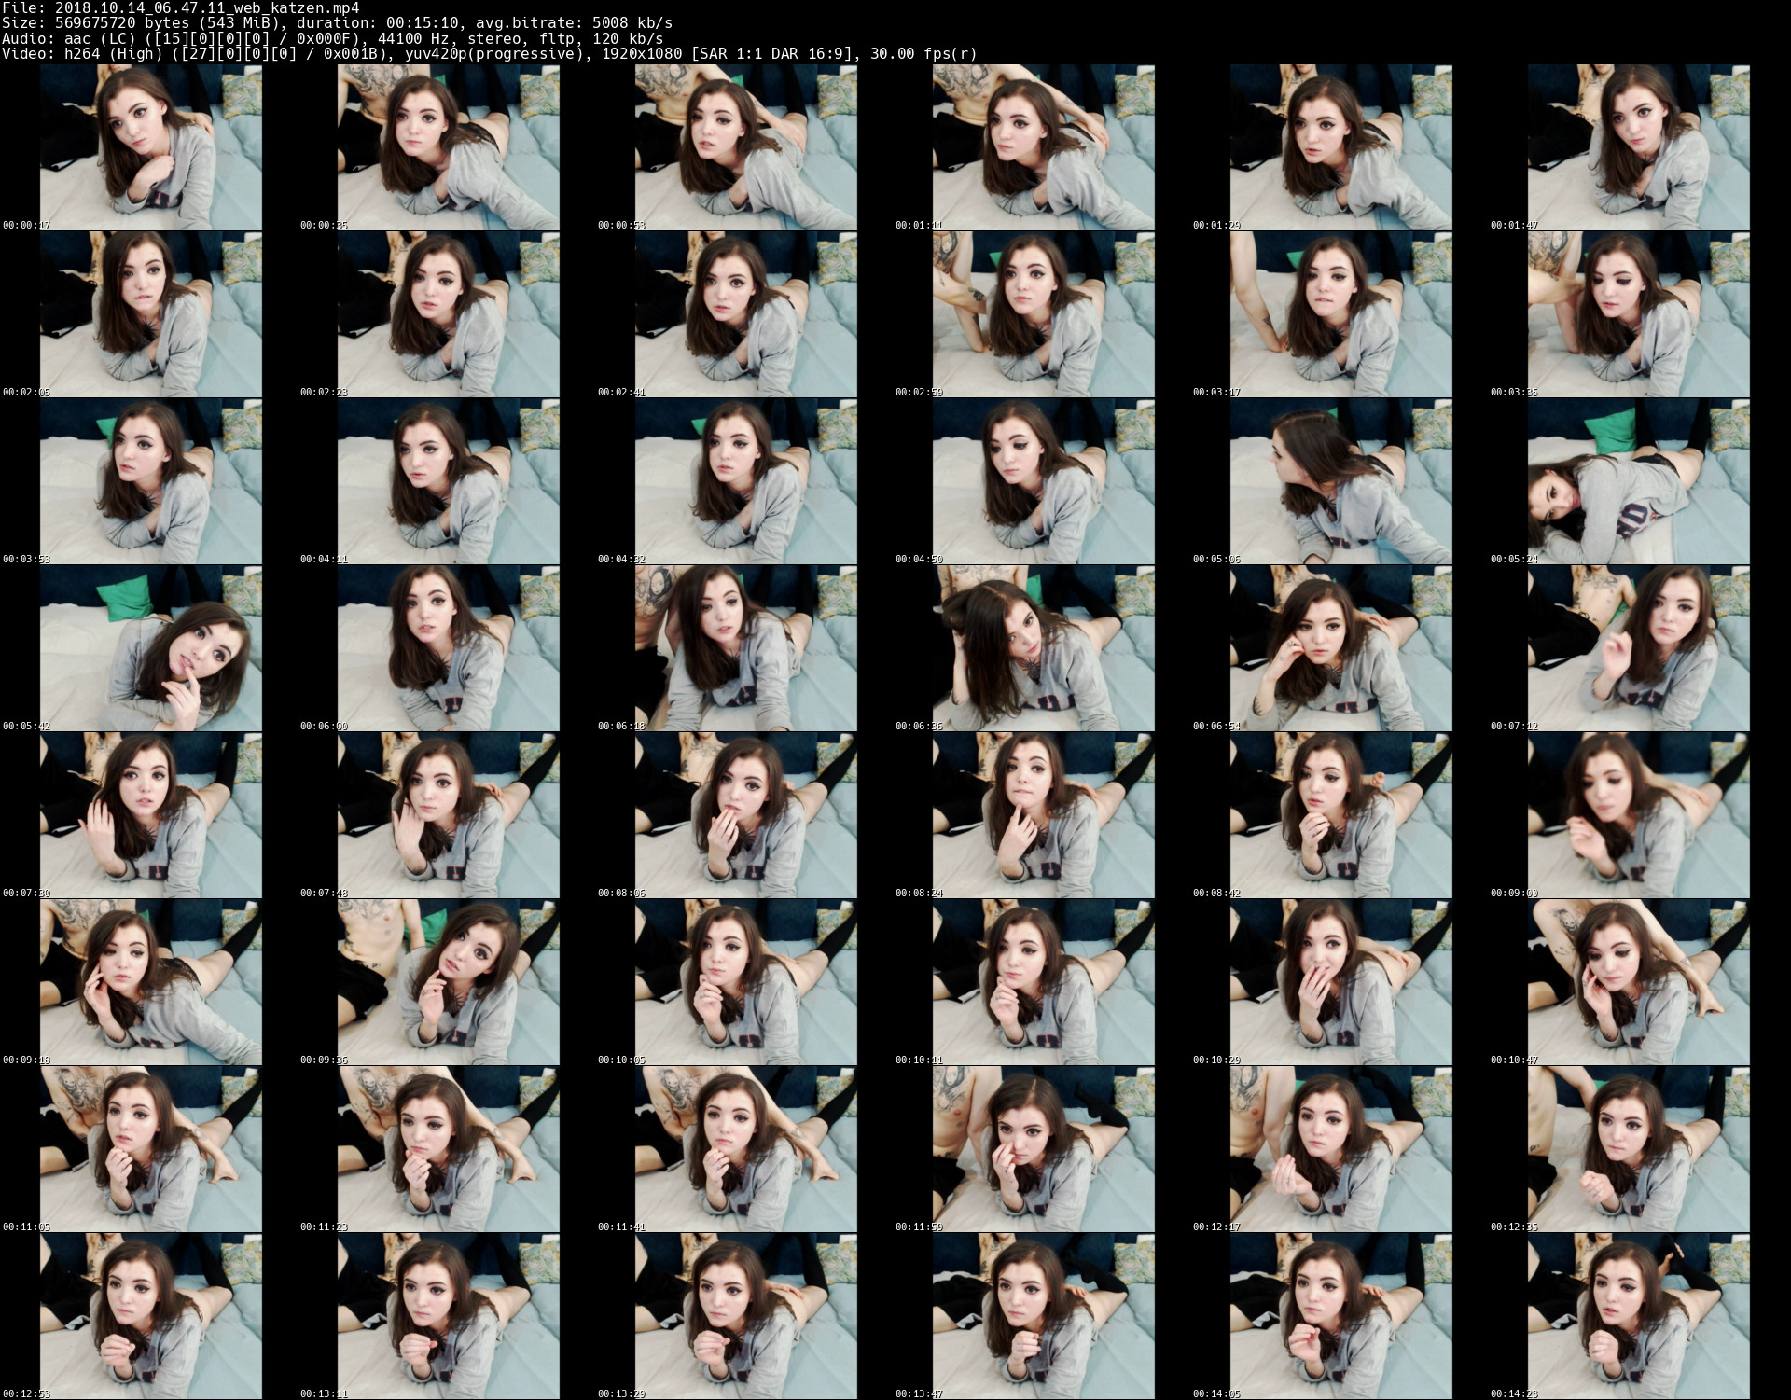This screenshot has width=1791, height=1400.
Task: Open the thumbnail at 00:04:11
Action: tap(448, 481)
